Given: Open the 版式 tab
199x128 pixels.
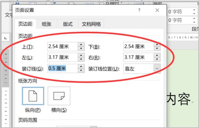Looking at the screenshot, I should click(68, 24).
